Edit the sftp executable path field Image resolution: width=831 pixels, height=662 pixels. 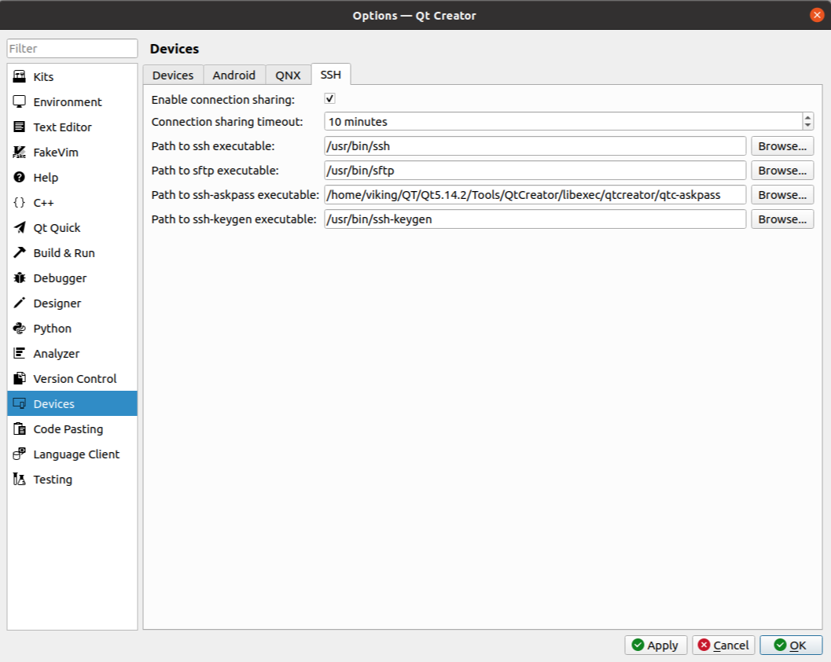(535, 171)
